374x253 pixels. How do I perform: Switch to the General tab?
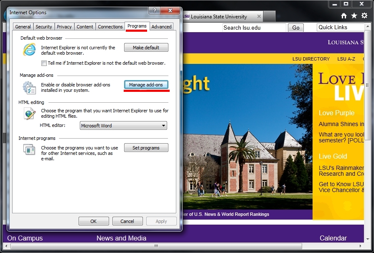pos(23,27)
